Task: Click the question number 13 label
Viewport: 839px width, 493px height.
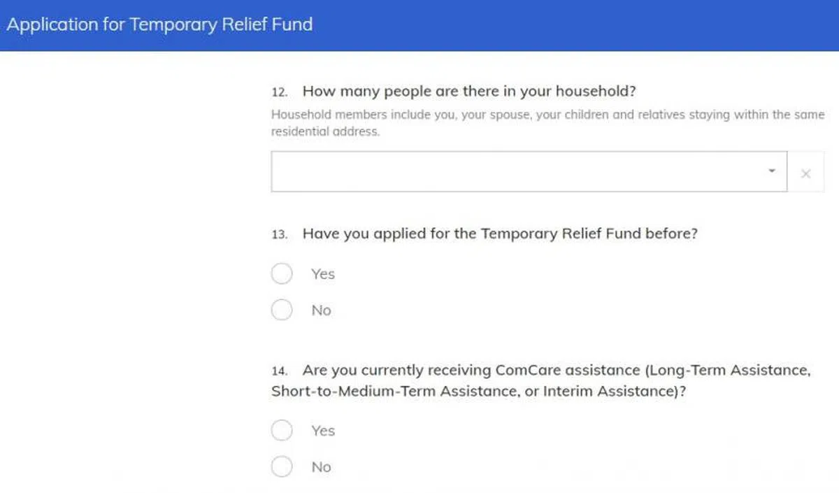Action: coord(279,234)
